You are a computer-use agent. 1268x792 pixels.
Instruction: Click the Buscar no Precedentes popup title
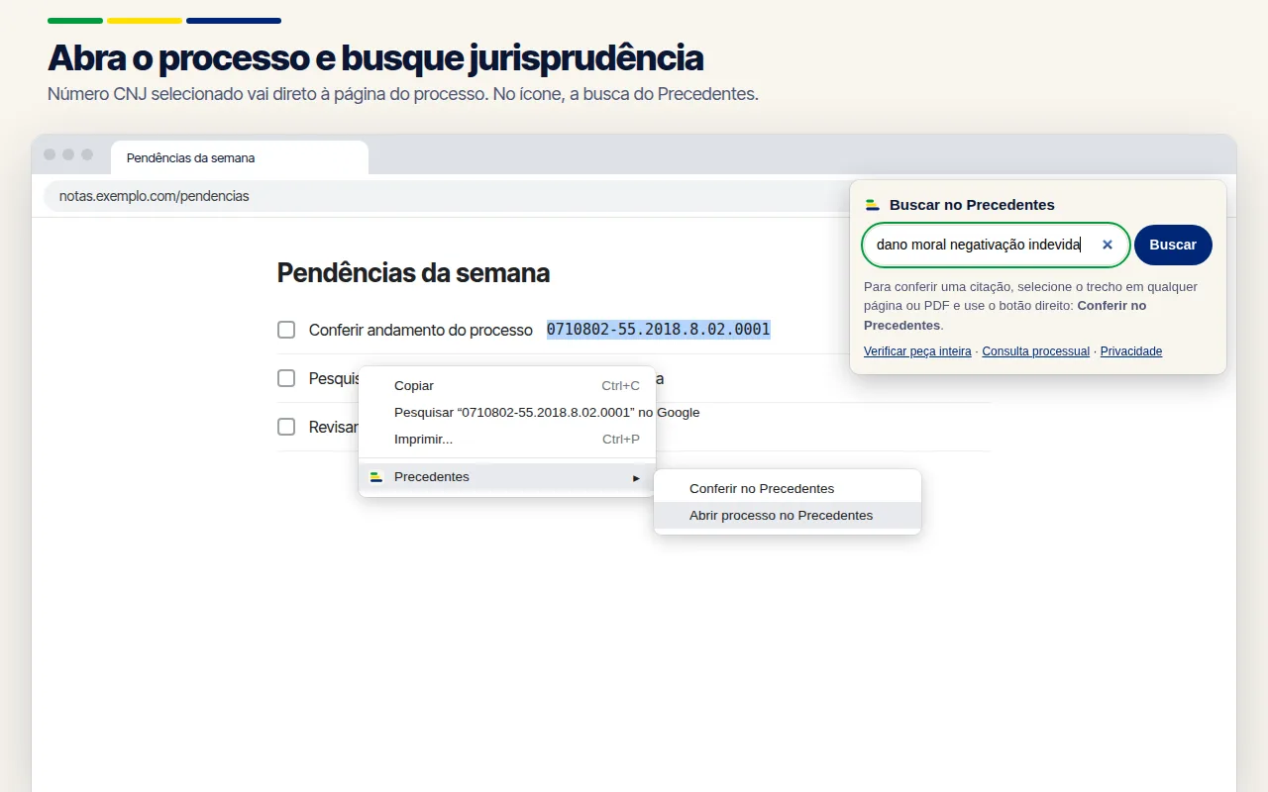click(972, 205)
